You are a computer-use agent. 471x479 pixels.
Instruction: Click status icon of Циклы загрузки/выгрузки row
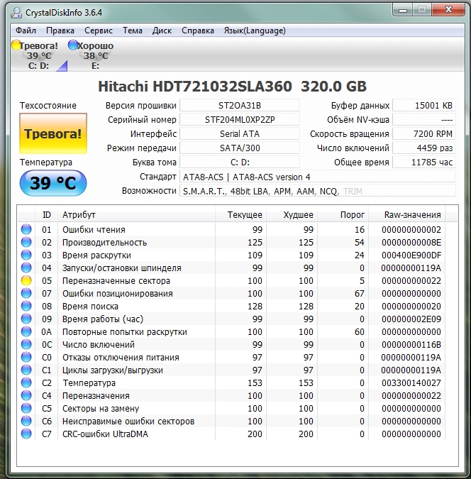(x=26, y=370)
